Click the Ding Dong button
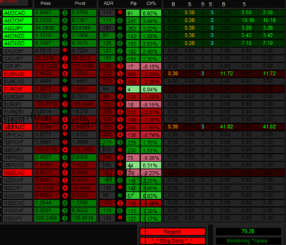 pos(173,241)
